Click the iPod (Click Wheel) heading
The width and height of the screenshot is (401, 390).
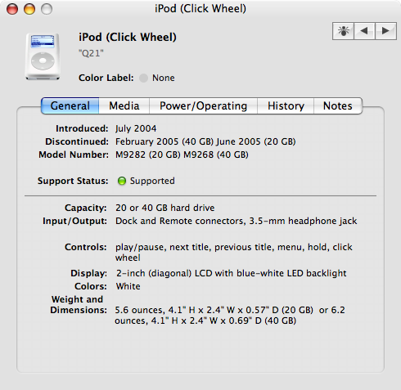(x=128, y=37)
